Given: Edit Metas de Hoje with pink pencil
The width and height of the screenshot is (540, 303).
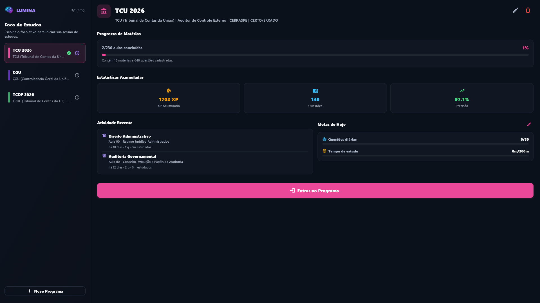Looking at the screenshot, I should pos(529,124).
